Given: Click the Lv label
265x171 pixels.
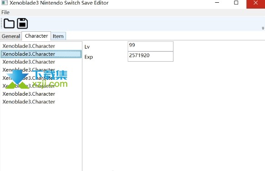Looking at the screenshot, I should tap(87, 47).
